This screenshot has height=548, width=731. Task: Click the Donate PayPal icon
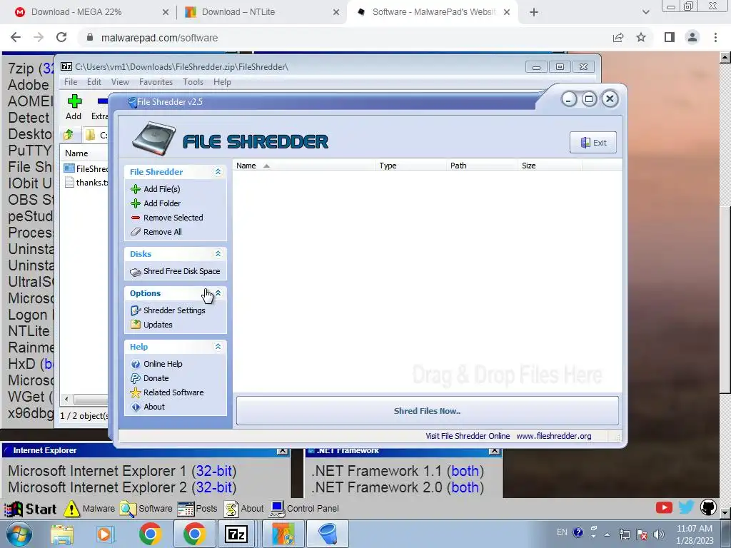[136, 378]
